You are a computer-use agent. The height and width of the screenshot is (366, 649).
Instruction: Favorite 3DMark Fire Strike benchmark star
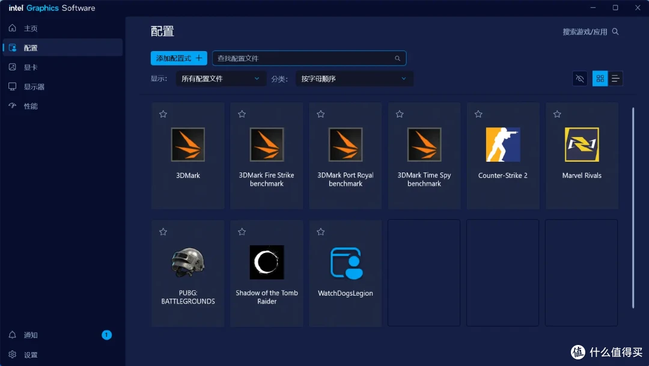[x=242, y=114]
